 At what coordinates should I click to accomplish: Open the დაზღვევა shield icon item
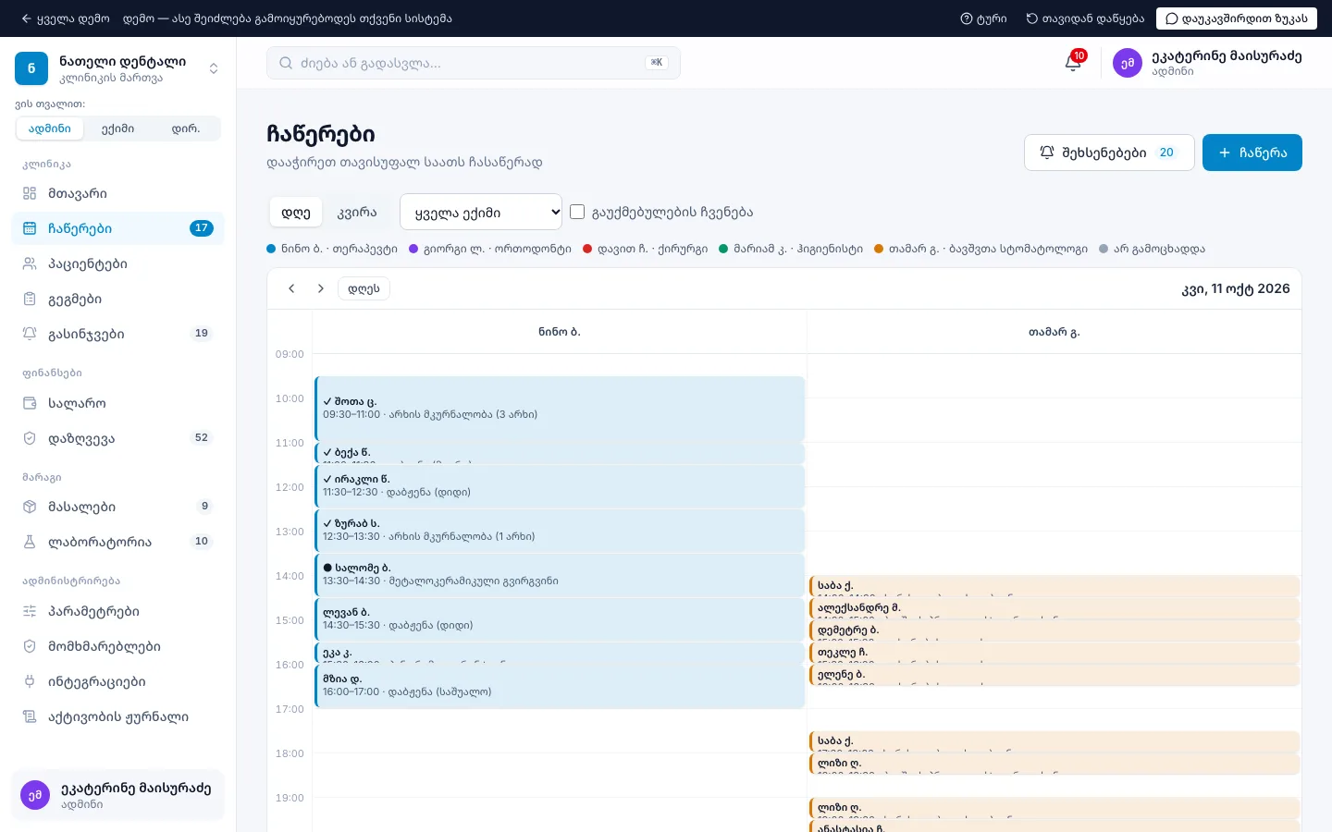pyautogui.click(x=30, y=438)
